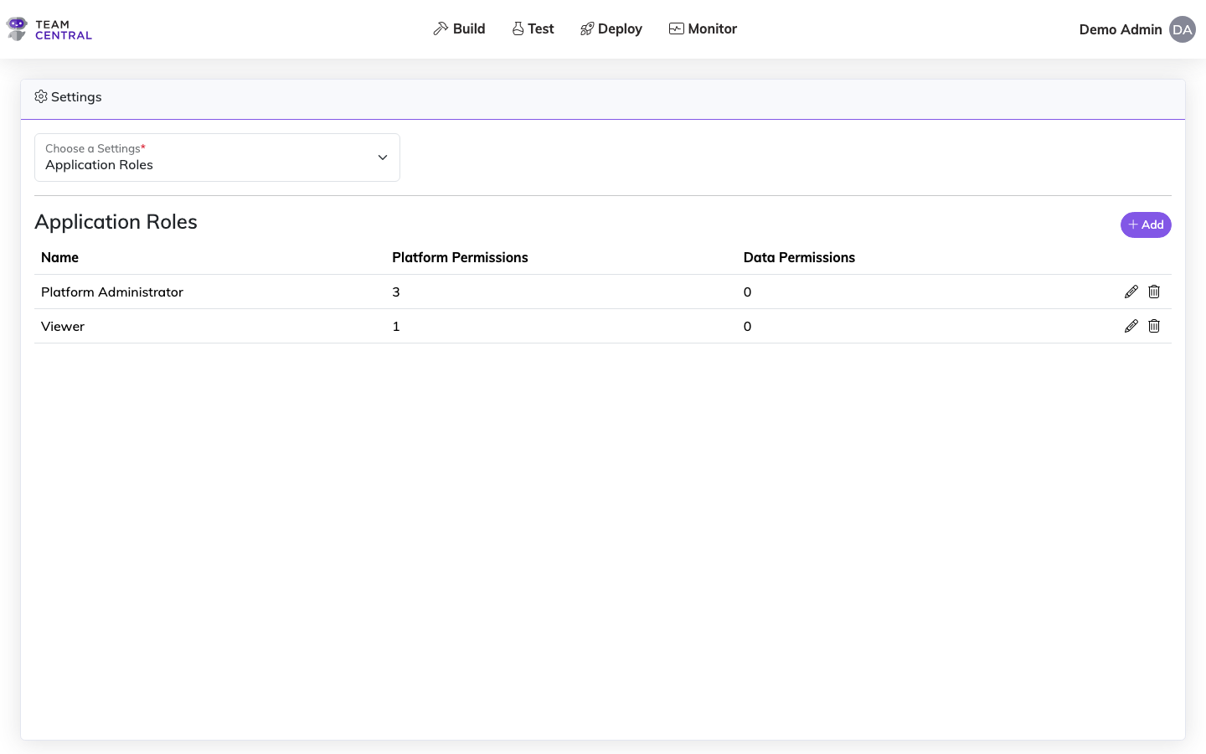Edit the Viewer role
The image size is (1206, 754).
pos(1131,325)
